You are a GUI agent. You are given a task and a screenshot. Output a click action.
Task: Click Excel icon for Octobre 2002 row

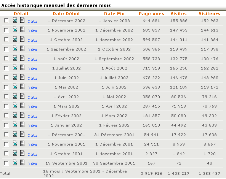coord(15,39)
